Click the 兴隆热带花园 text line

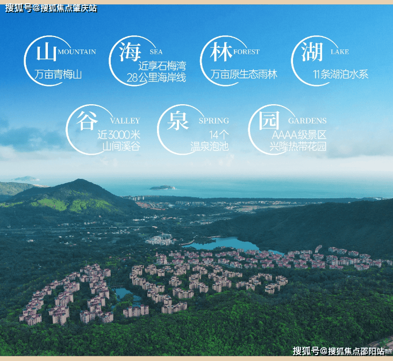point(298,146)
